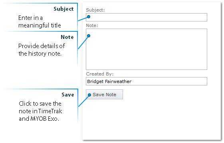Click the "Provide details of the history note" text
Screen dimensions: 224x143
(x=42, y=50)
